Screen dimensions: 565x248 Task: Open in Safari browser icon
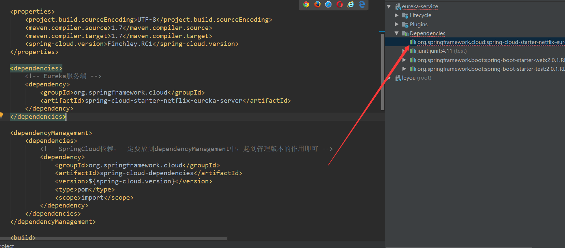tap(328, 4)
